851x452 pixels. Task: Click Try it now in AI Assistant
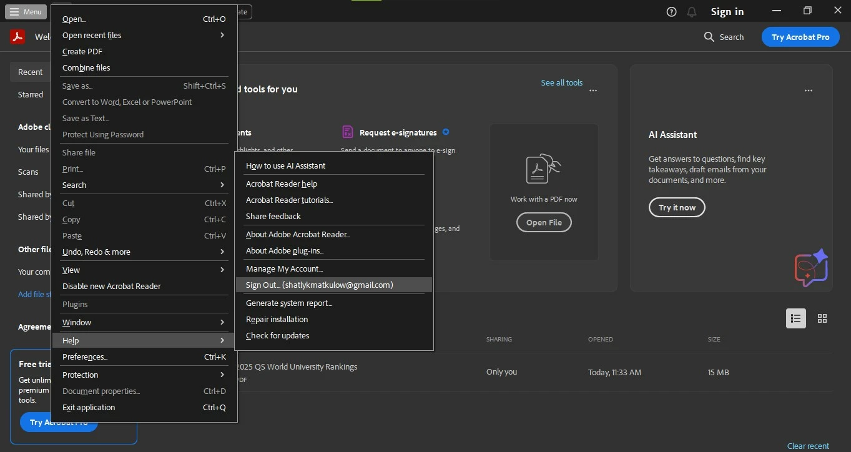click(x=677, y=207)
